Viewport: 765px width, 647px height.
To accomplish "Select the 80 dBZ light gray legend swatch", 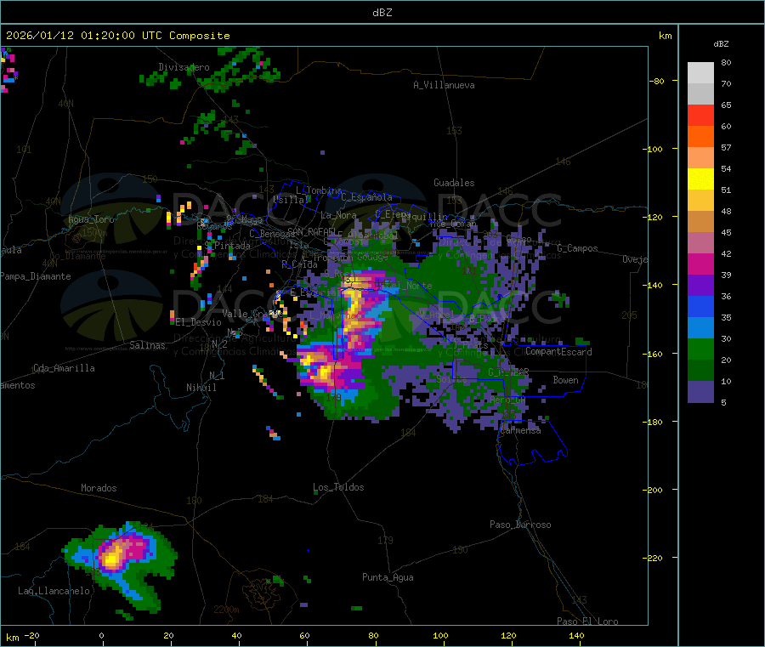I will (x=700, y=73).
